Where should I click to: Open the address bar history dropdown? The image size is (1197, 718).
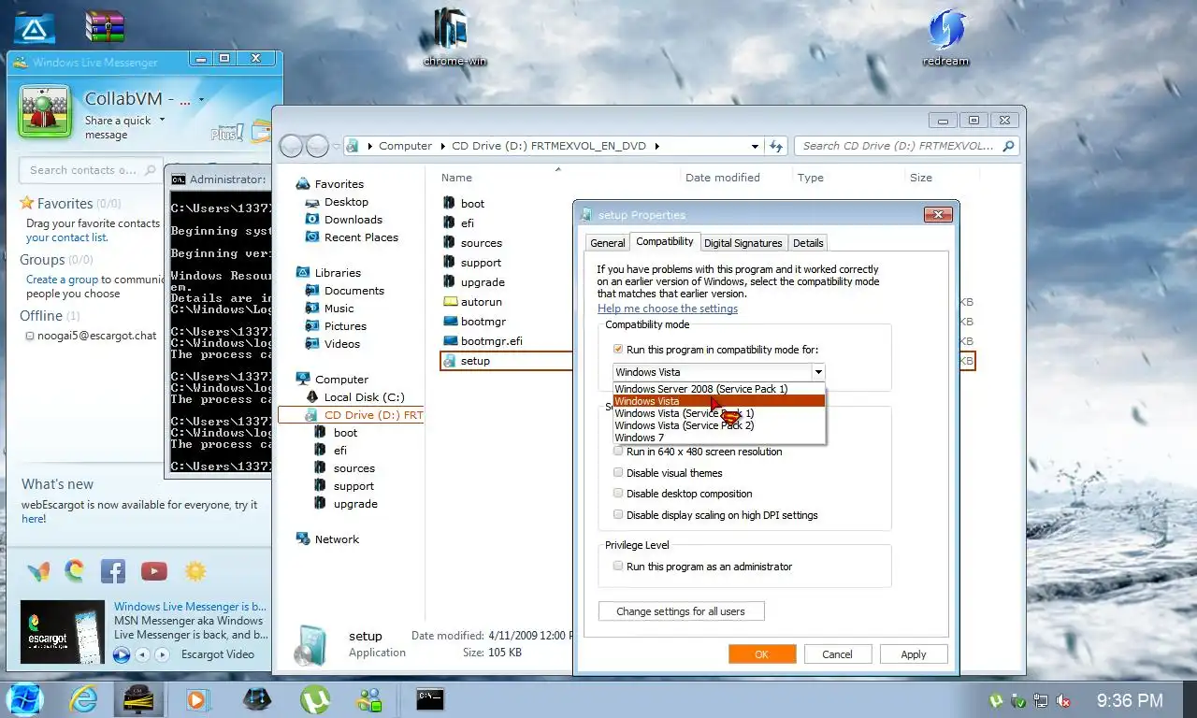click(755, 146)
